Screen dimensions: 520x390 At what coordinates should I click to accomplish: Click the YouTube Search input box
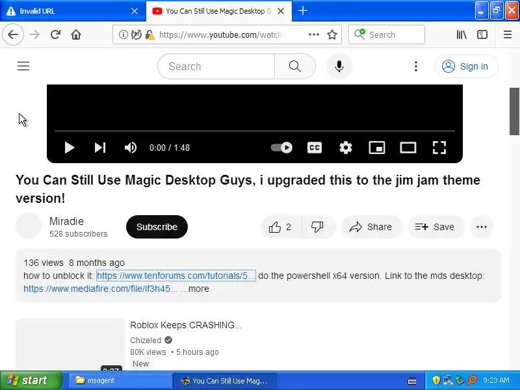tap(216, 66)
